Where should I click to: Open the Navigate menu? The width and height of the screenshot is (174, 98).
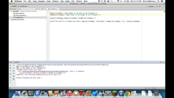point(42,1)
